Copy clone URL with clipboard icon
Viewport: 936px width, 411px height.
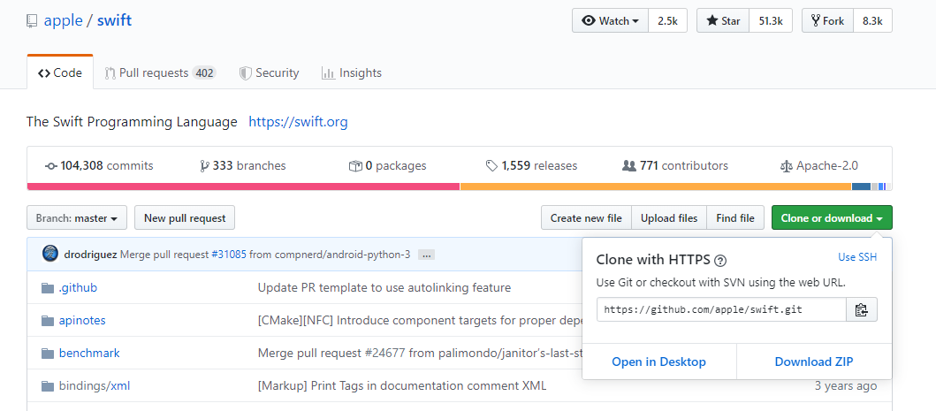click(x=862, y=309)
